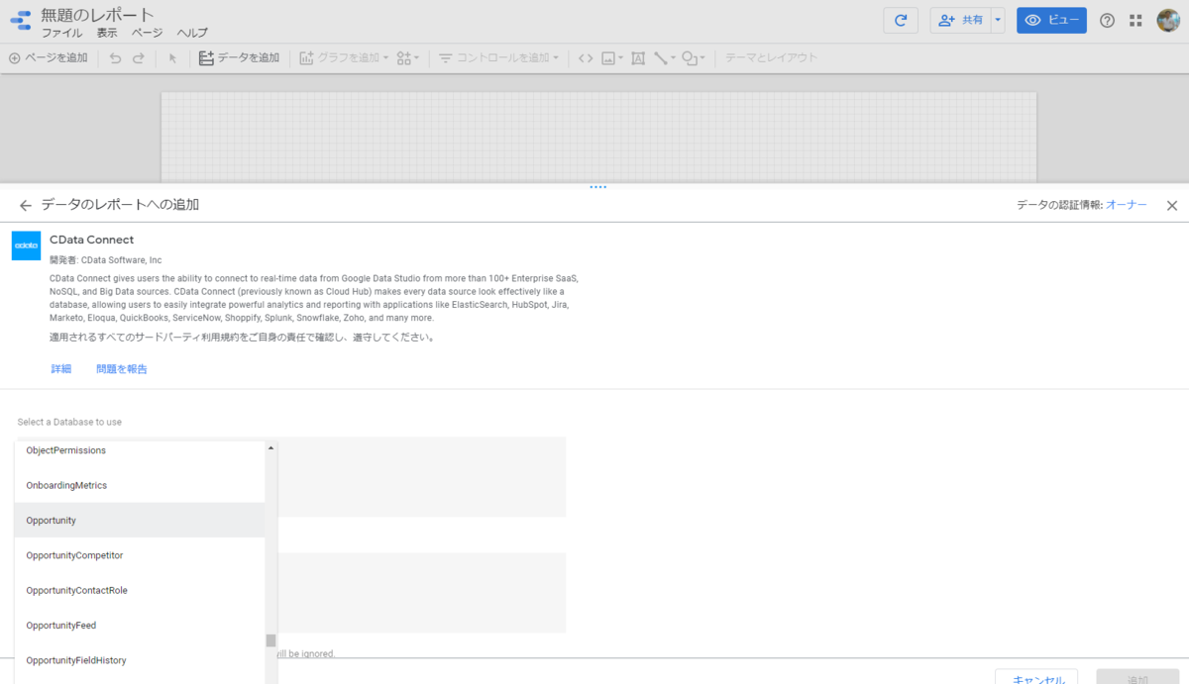Image resolution: width=1189 pixels, height=684 pixels.
Task: Click the CData Connect connector title
Action: 91,240
